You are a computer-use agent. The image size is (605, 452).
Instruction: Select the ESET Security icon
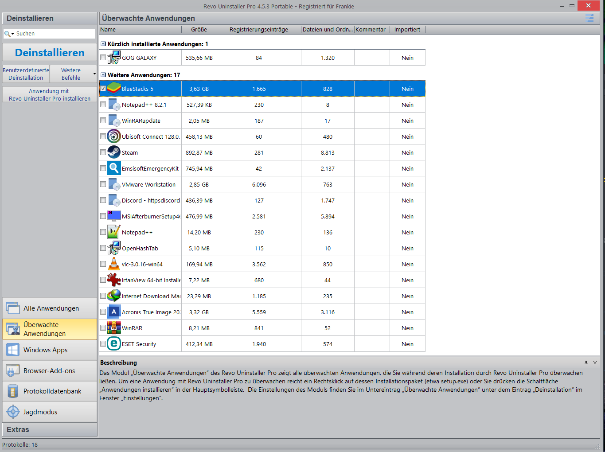point(114,343)
